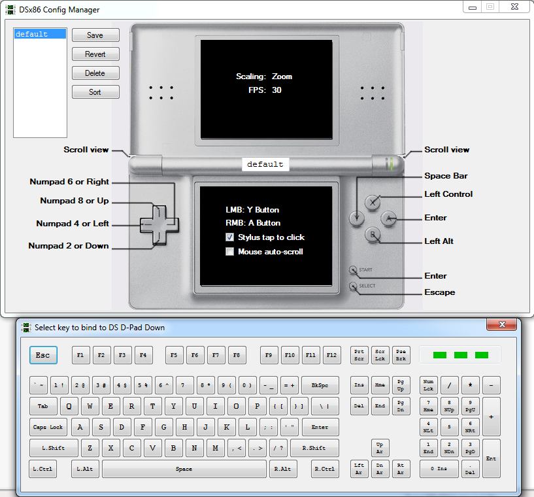Bind the R.Shift key
This screenshot has width=534, height=497.
[314, 448]
